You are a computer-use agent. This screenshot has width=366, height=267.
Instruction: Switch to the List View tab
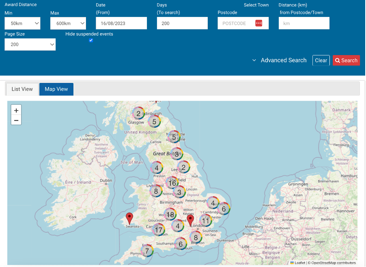pos(22,89)
